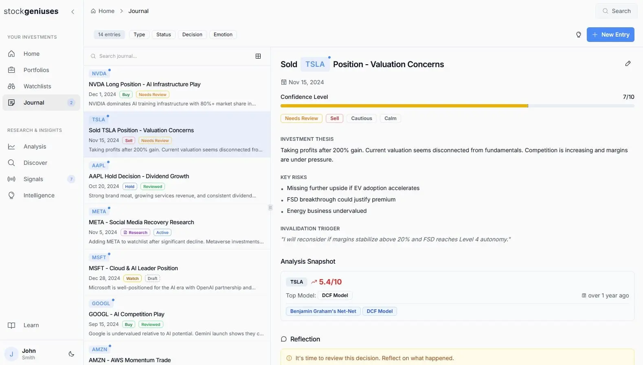Click the Calm emotion tag

coord(391,118)
